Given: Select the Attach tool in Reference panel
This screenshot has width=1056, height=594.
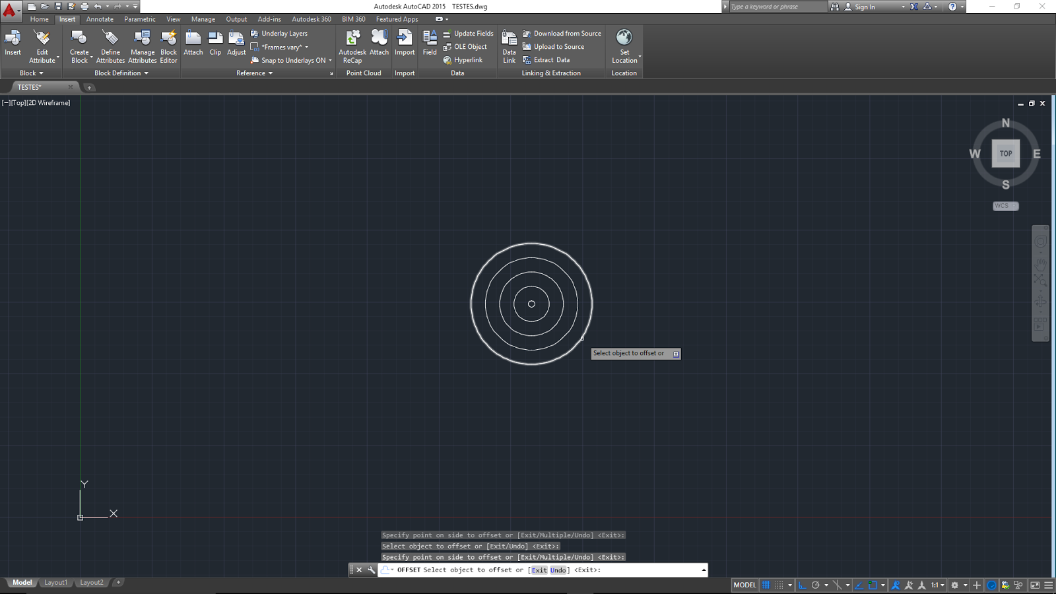Looking at the screenshot, I should [193, 43].
